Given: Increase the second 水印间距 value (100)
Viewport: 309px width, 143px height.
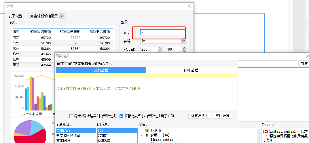Looking at the screenshot, I should pyautogui.click(x=184, y=48).
